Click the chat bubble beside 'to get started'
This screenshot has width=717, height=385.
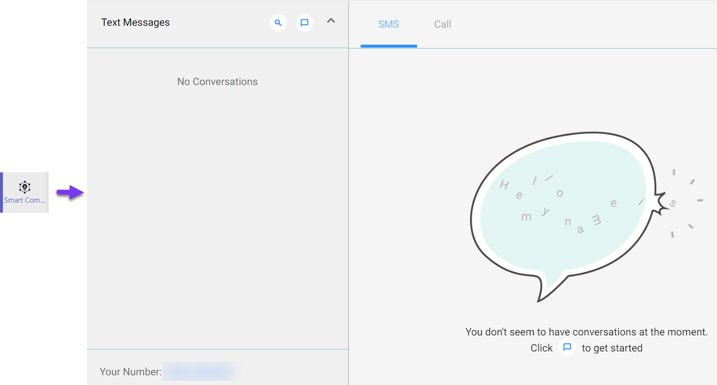click(567, 347)
